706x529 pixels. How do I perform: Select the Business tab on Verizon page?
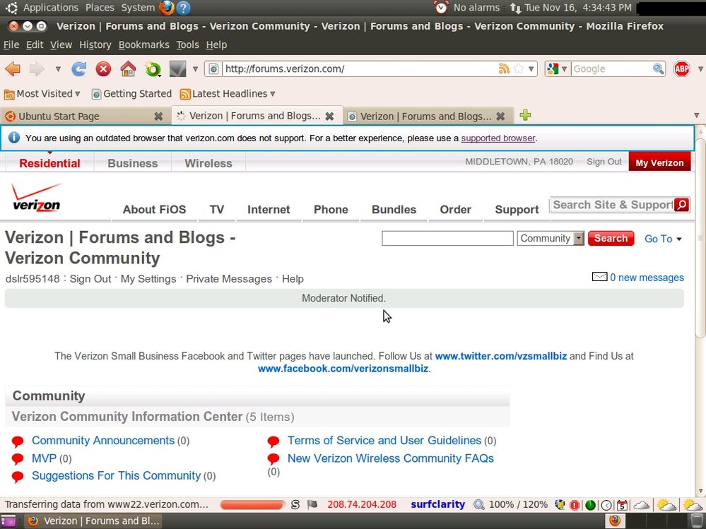pyautogui.click(x=132, y=163)
